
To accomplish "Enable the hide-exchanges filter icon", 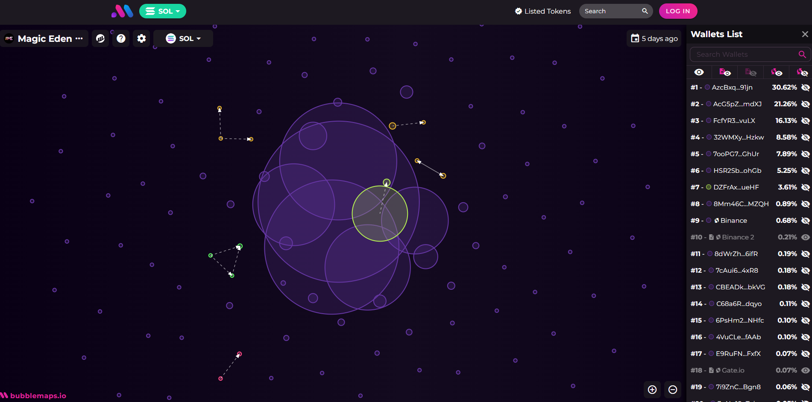I will coord(802,72).
